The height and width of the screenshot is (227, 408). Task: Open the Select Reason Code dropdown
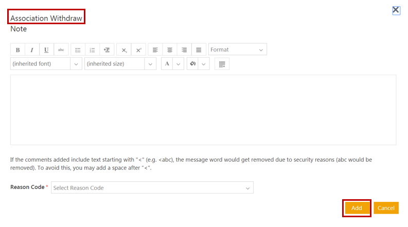[152, 188]
